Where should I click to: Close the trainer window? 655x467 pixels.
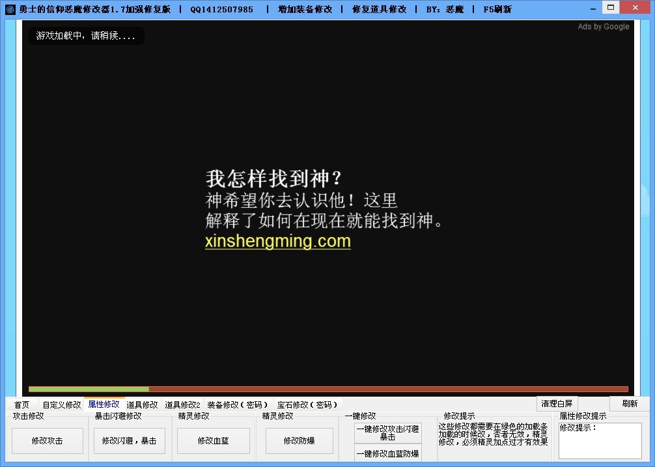pyautogui.click(x=635, y=8)
